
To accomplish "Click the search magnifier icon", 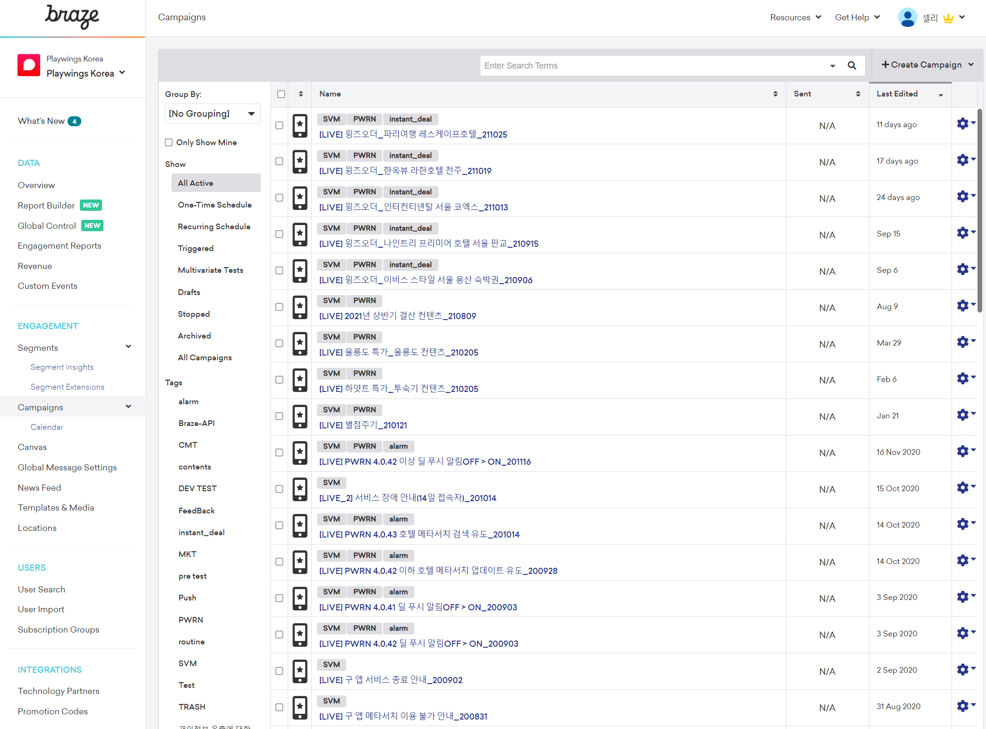I will pos(852,65).
